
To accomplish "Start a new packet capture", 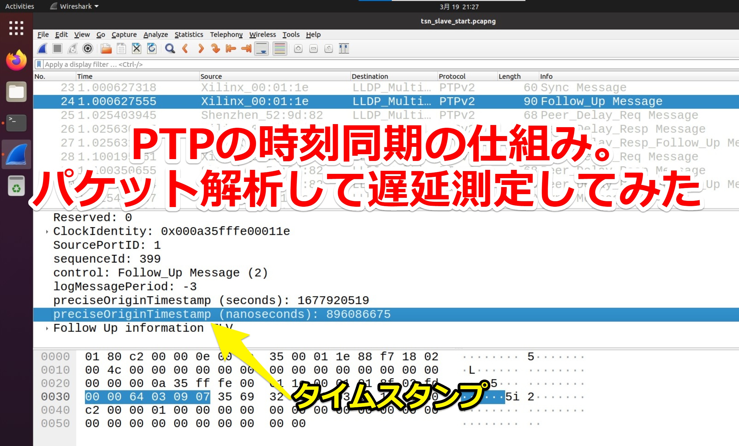I will (x=42, y=49).
